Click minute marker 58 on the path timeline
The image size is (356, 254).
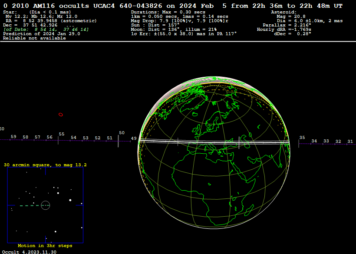26,137
